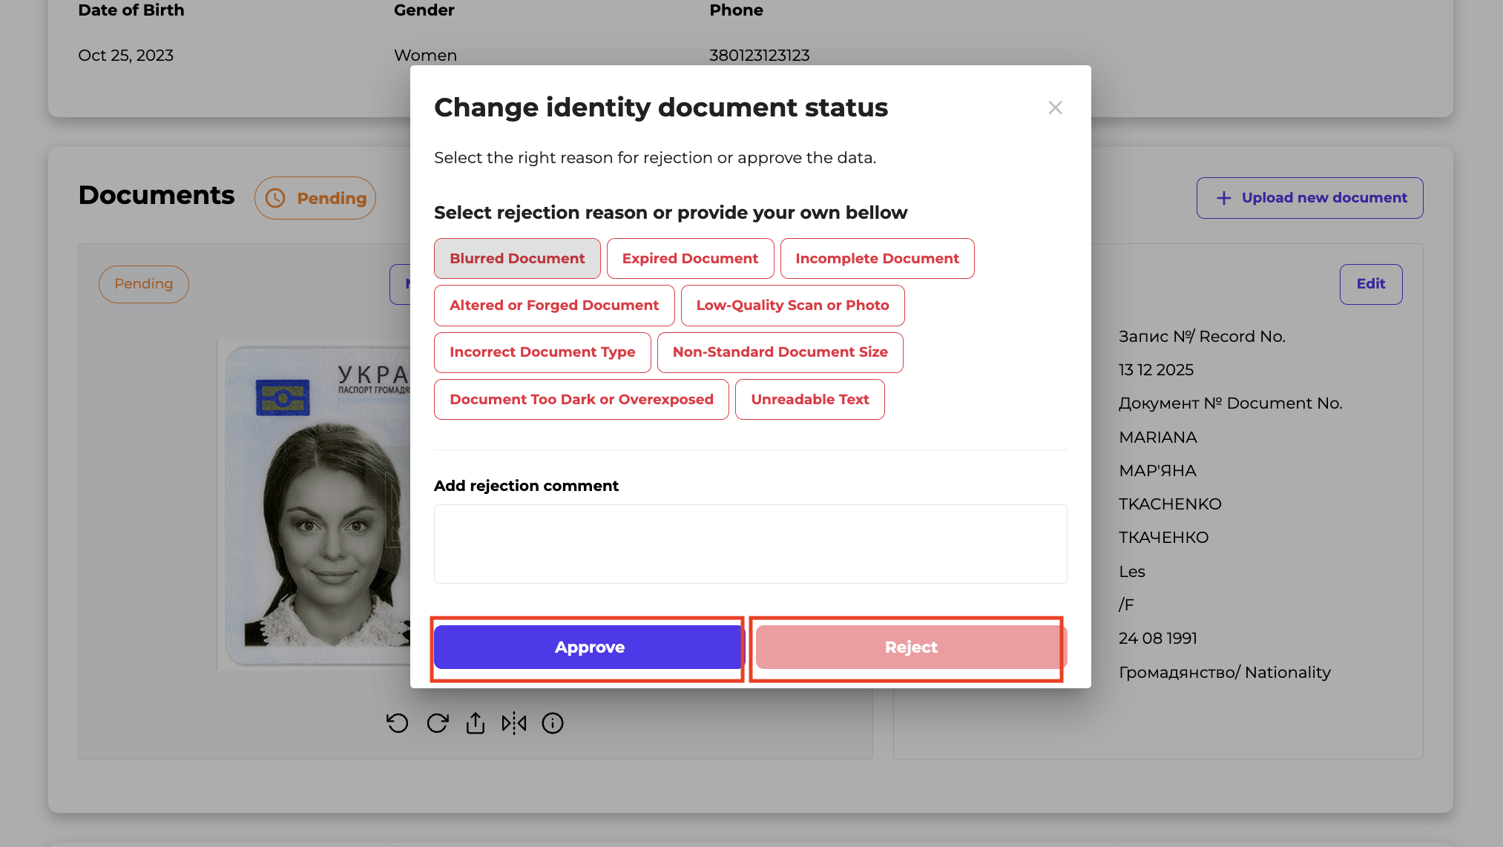
Task: Pick Altered or Forged Document reason
Action: point(553,305)
